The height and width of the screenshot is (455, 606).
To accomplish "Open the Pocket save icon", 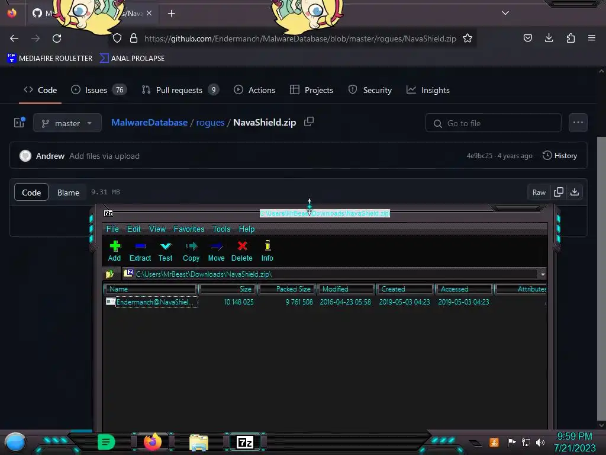I will [527, 38].
